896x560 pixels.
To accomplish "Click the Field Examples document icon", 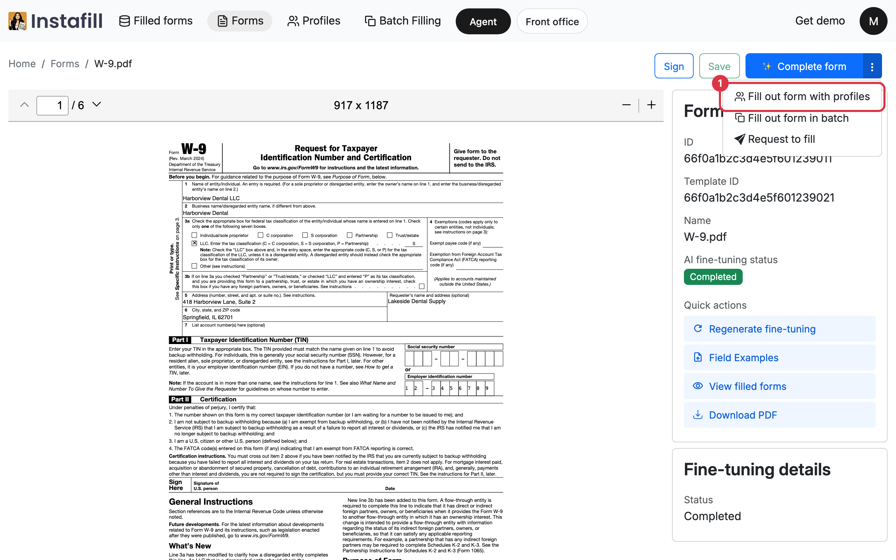I will 698,357.
